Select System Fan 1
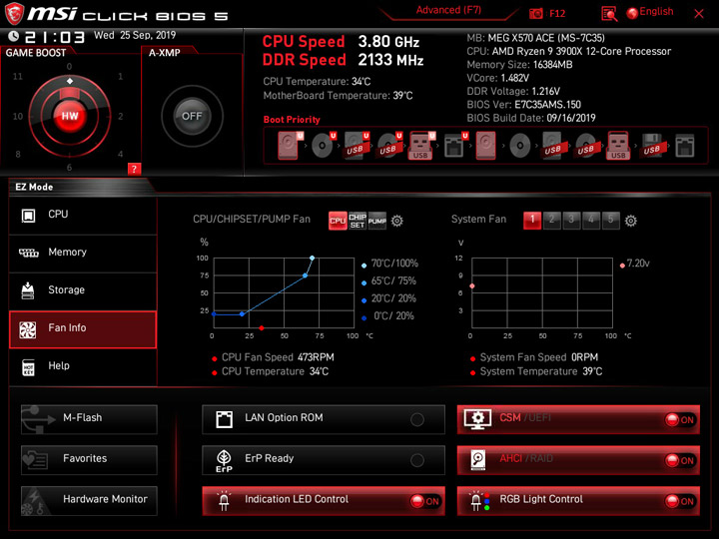719x539 pixels. click(532, 220)
